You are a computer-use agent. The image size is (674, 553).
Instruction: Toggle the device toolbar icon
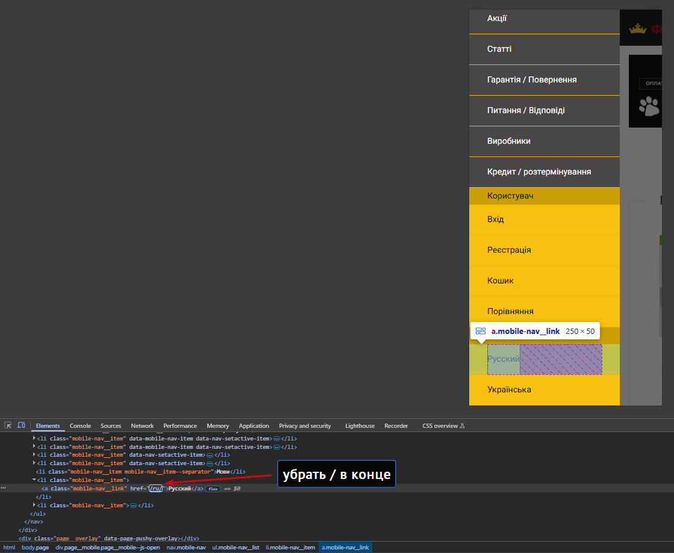tap(21, 425)
